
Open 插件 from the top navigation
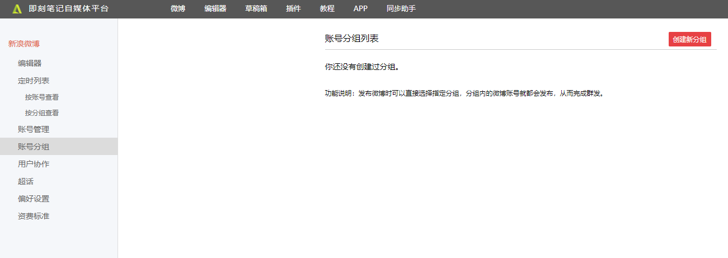click(293, 9)
